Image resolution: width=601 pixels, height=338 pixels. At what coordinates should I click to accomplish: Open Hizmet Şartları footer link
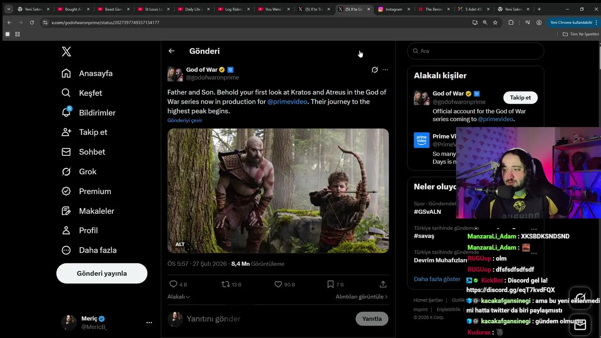(428, 300)
